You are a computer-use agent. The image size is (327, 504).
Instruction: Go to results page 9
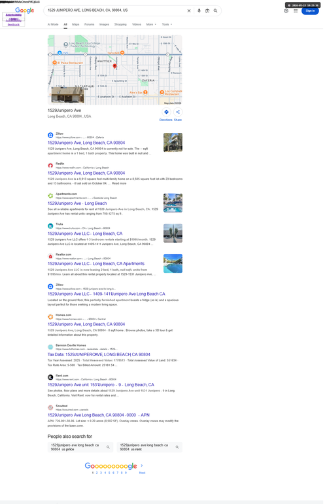tap(126, 473)
